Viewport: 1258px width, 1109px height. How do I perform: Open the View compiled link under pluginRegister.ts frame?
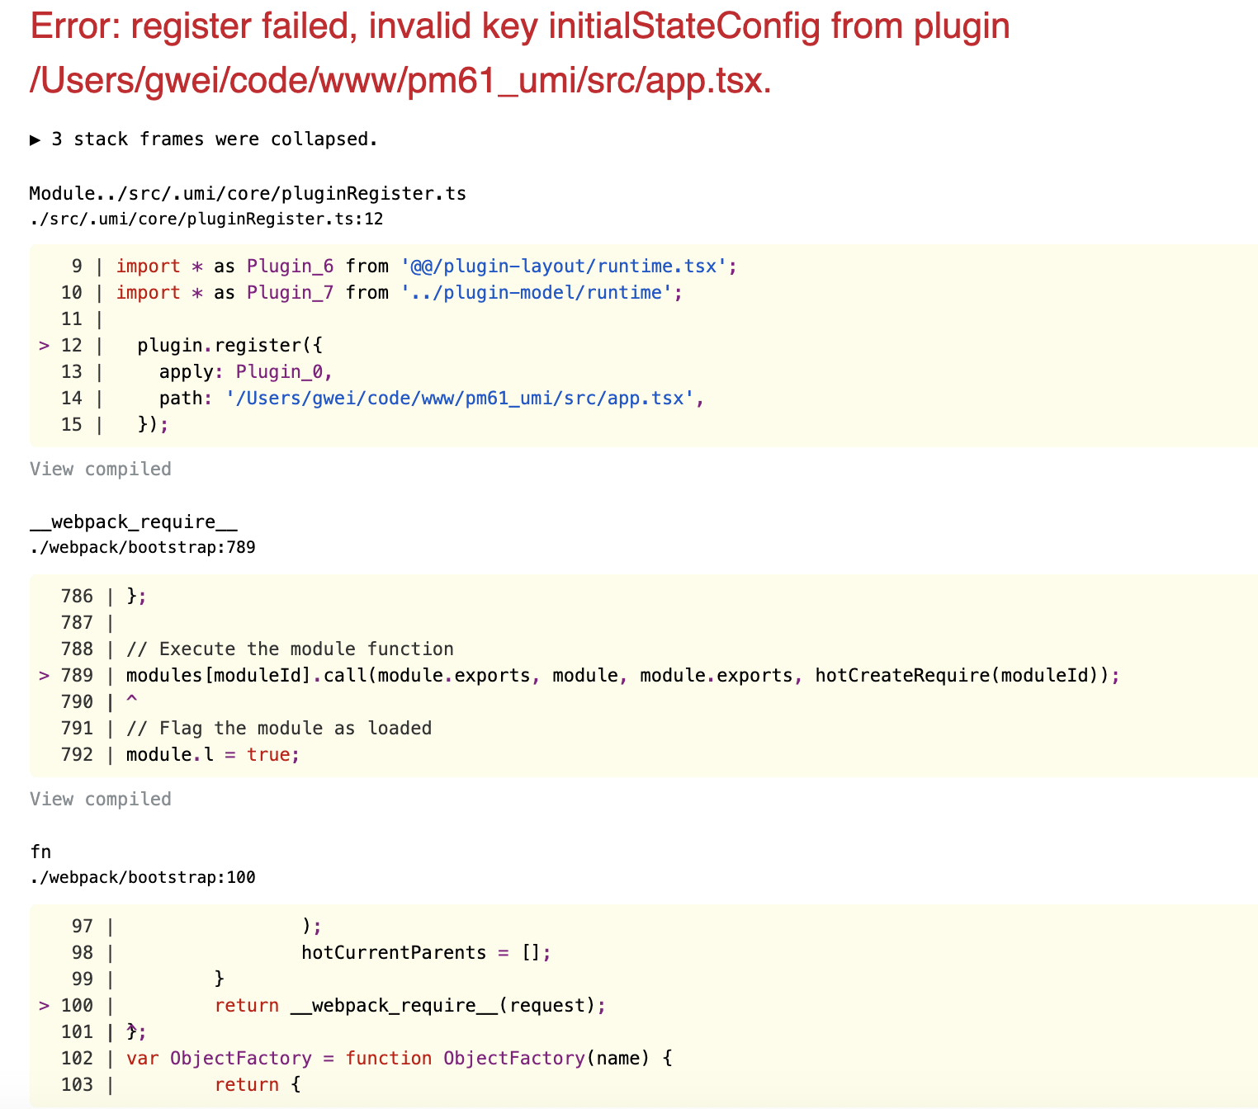click(100, 469)
